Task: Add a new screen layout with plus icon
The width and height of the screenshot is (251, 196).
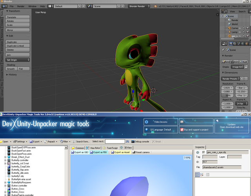Action: (80, 6)
